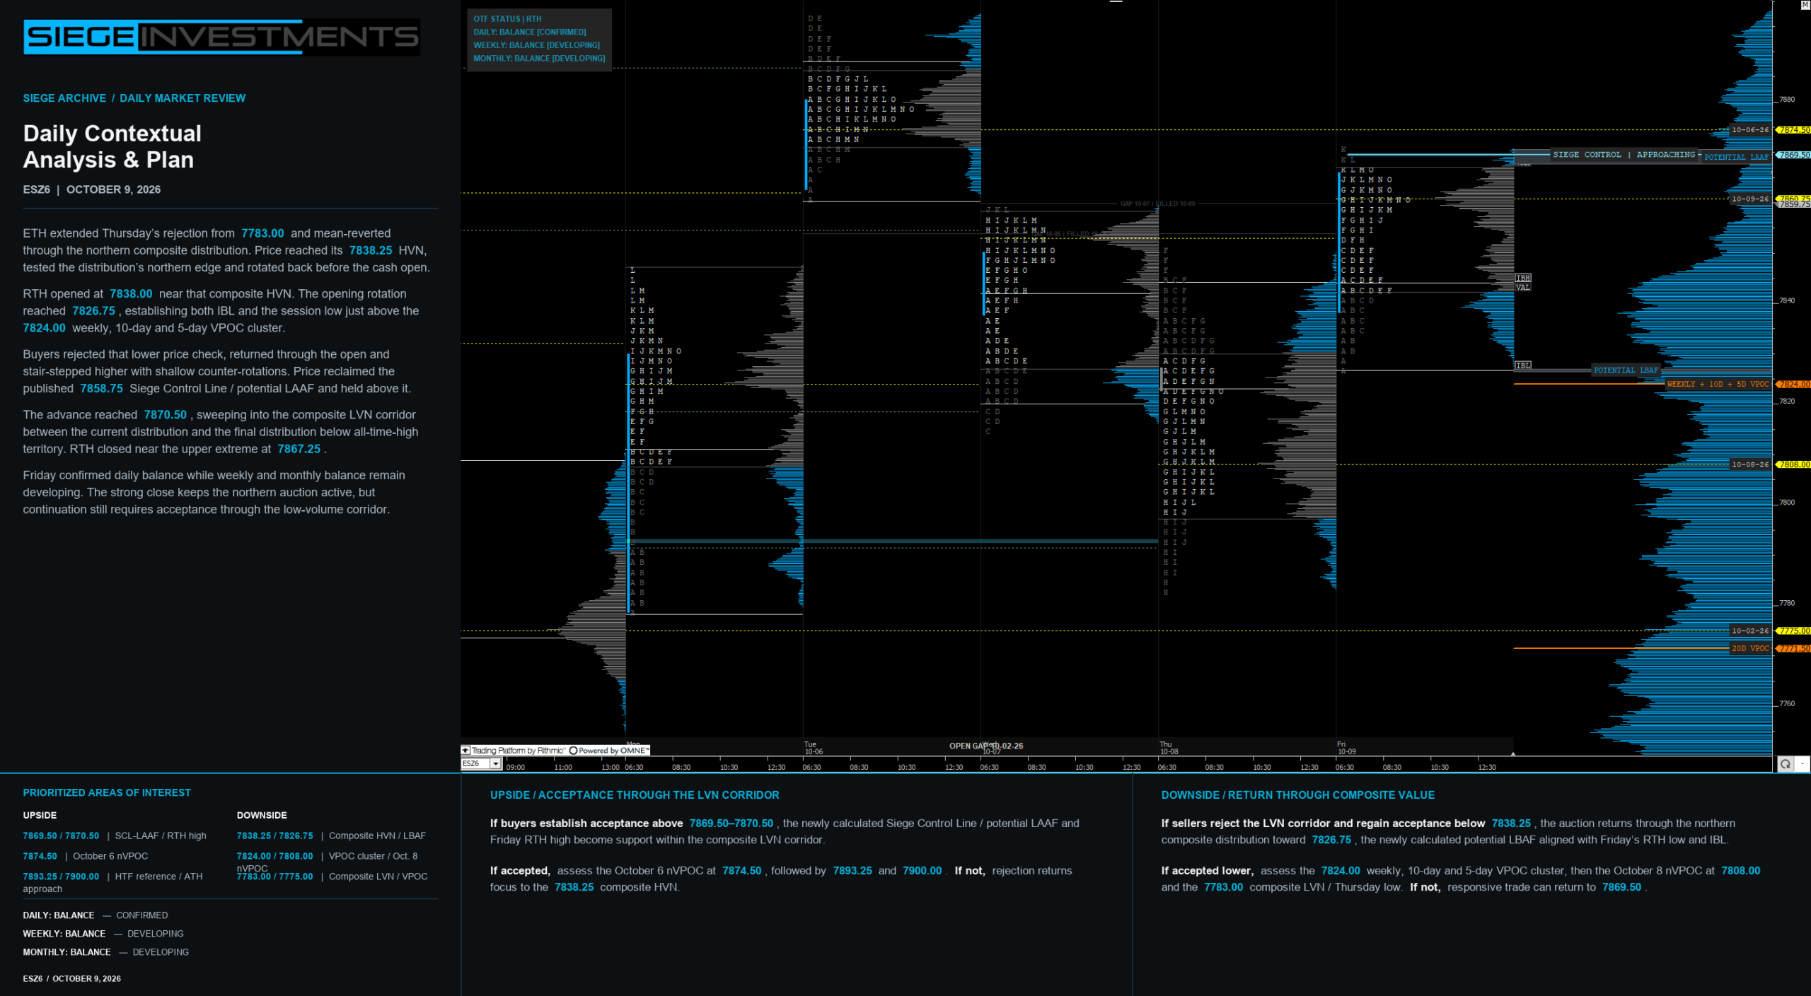Select MONTHLY: BALANCE [DEVELOPING] in status box
1811x996 pixels.
[539, 59]
